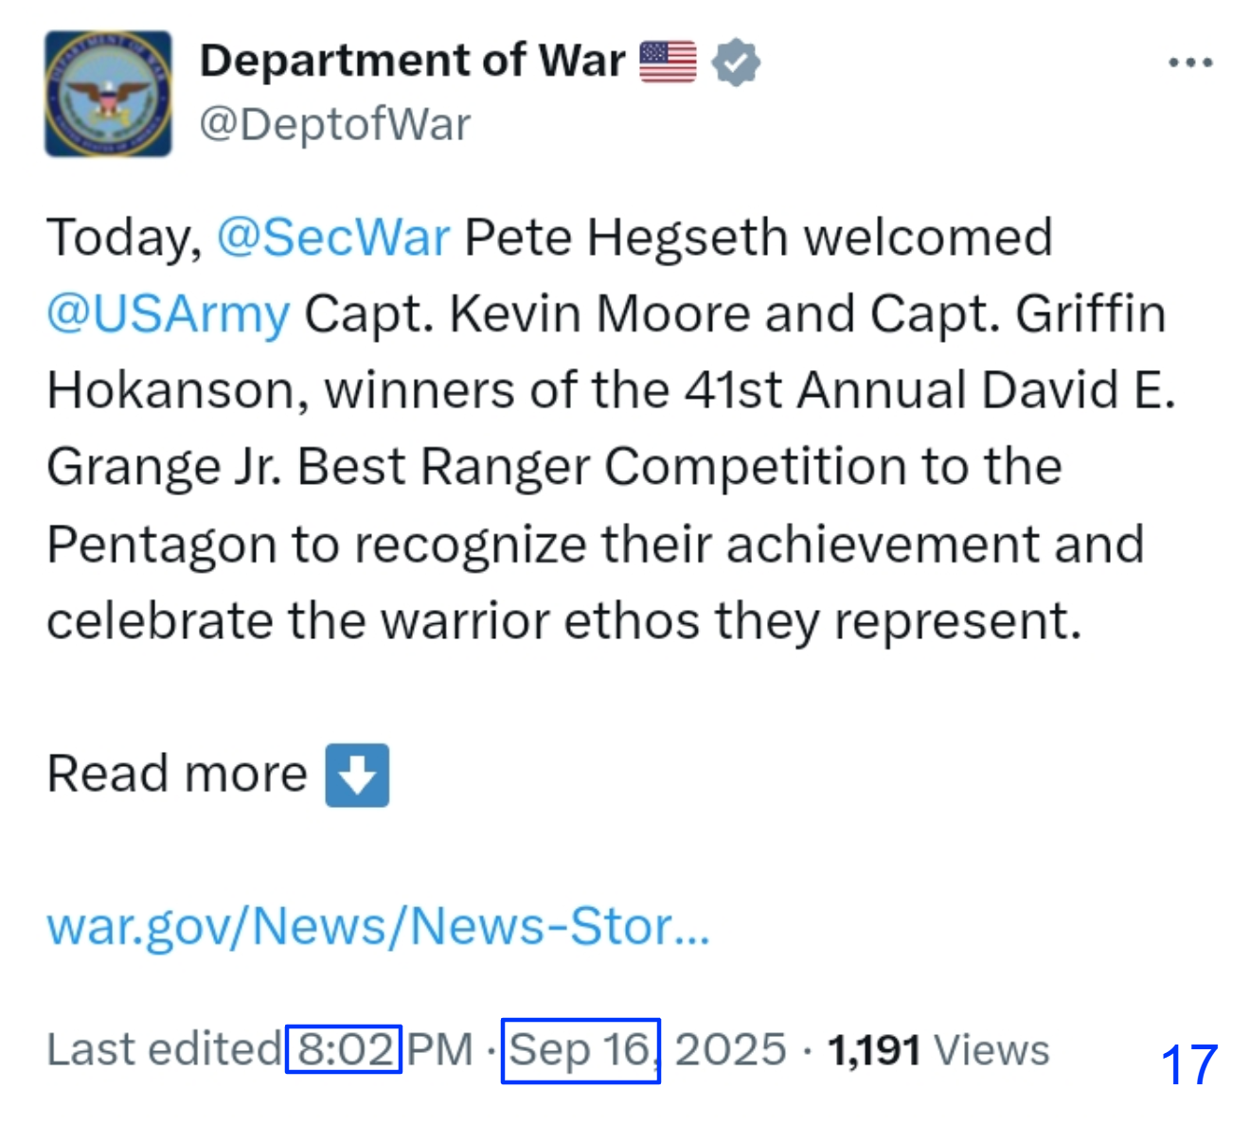Open the @SecWar mention
The width and height of the screenshot is (1250, 1125).
333,237
